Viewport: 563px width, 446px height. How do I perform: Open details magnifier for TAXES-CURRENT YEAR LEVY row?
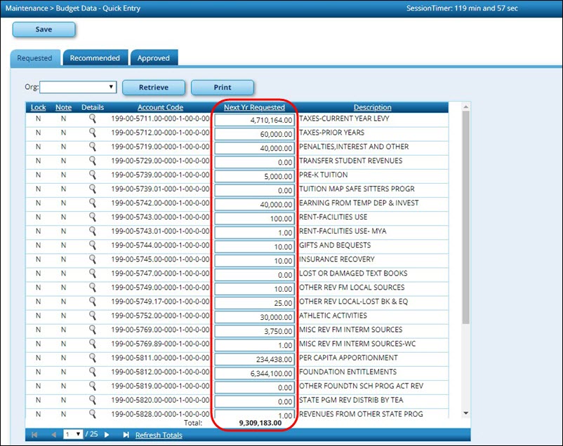[x=92, y=119]
